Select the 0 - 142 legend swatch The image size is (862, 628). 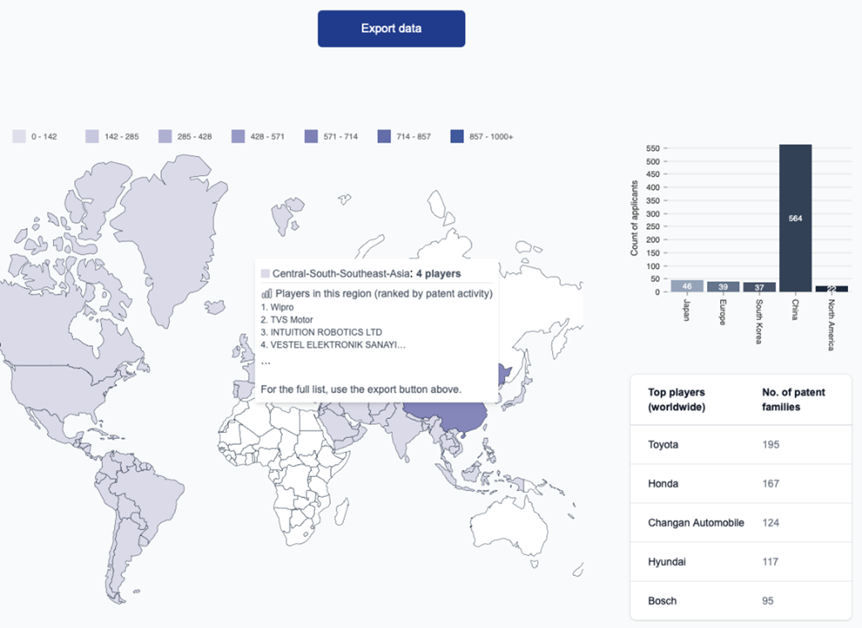[19, 137]
